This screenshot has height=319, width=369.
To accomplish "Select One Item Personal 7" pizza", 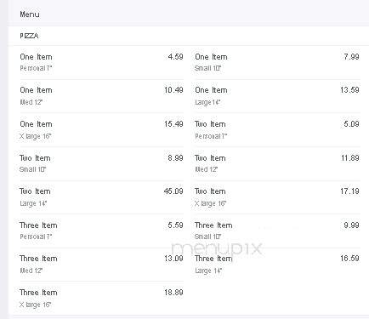I will pyautogui.click(x=101, y=62).
